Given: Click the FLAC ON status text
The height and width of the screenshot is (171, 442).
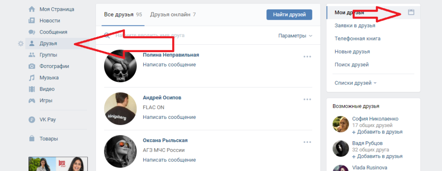Looking at the screenshot, I should (x=154, y=107).
